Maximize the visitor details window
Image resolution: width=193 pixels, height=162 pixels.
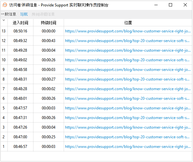170,5
